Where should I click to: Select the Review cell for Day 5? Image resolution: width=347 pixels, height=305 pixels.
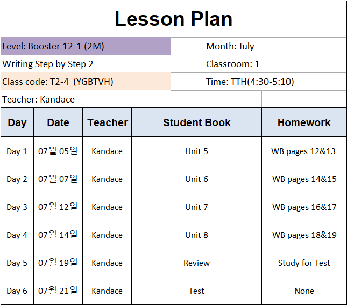[196, 263]
